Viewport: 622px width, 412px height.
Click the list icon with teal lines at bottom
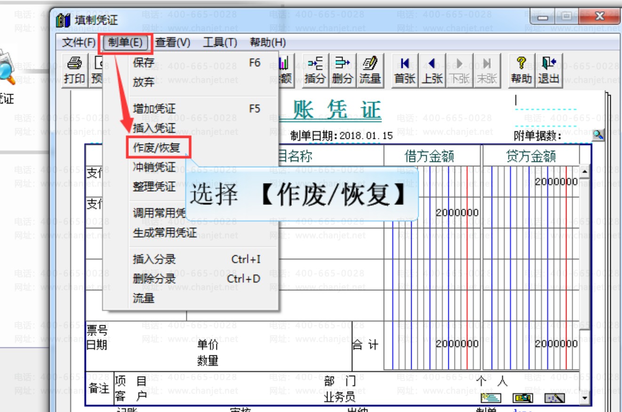[491, 398]
